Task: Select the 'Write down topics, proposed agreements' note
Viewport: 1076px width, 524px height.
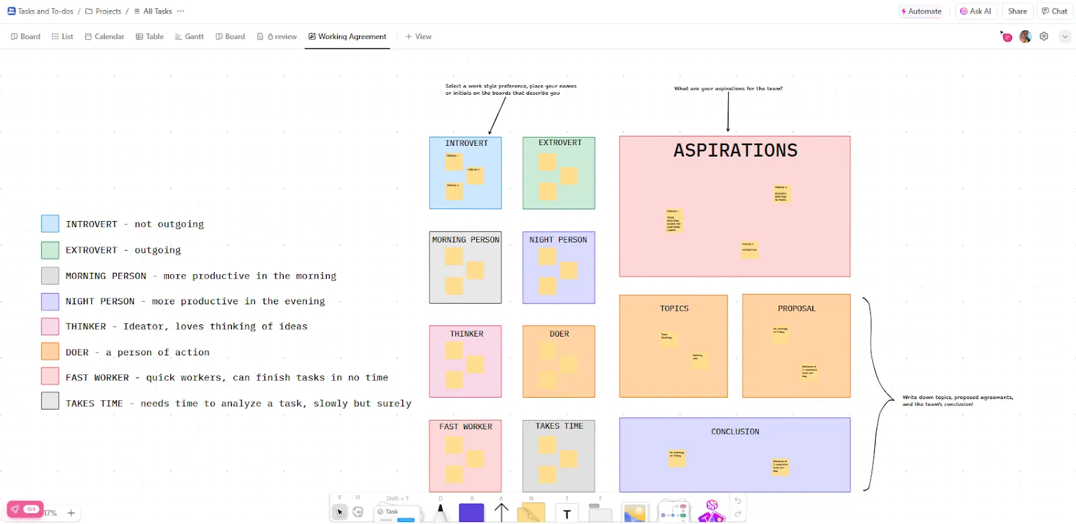Action: [958, 400]
